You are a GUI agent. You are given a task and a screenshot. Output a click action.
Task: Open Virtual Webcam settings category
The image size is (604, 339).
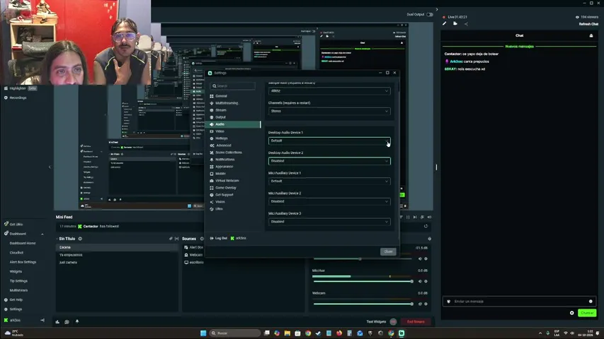click(227, 181)
